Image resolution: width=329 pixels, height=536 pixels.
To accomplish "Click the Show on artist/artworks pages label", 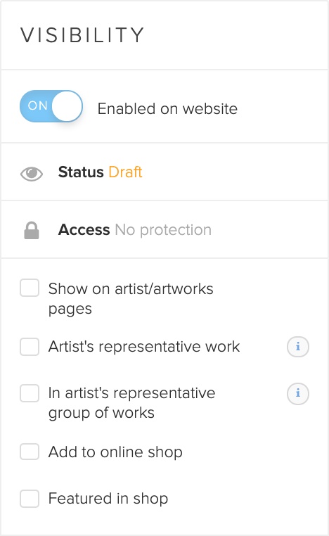I will [x=131, y=299].
